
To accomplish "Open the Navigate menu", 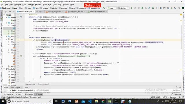I will (x=18, y=5).
